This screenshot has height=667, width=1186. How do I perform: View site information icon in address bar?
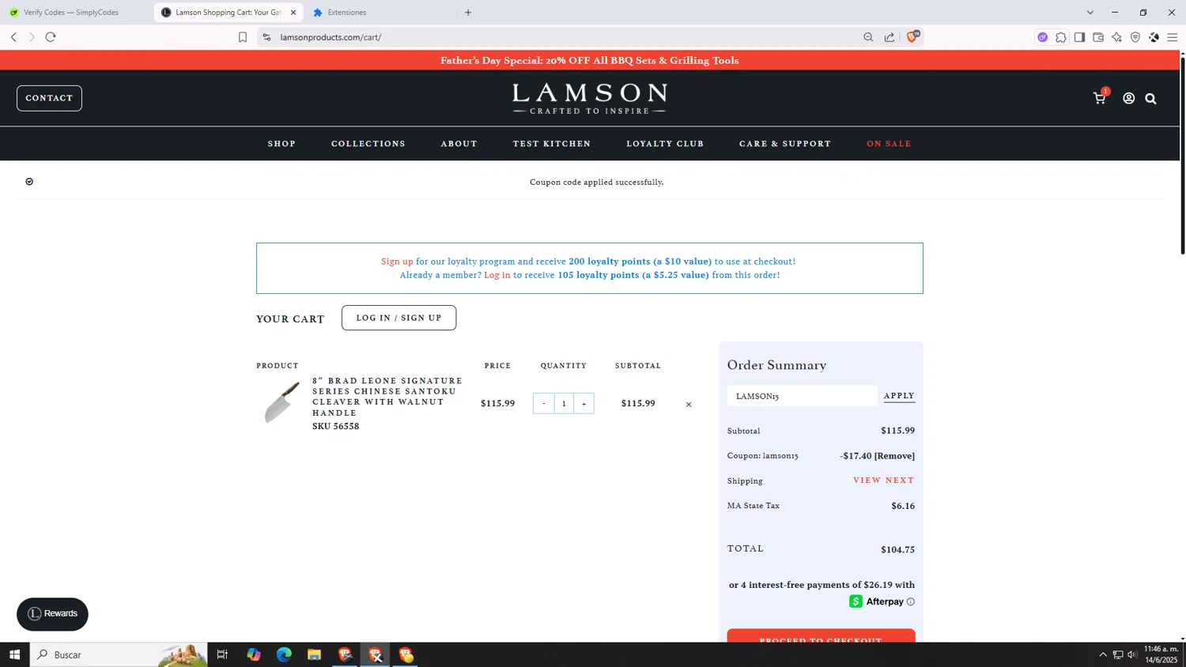point(266,37)
